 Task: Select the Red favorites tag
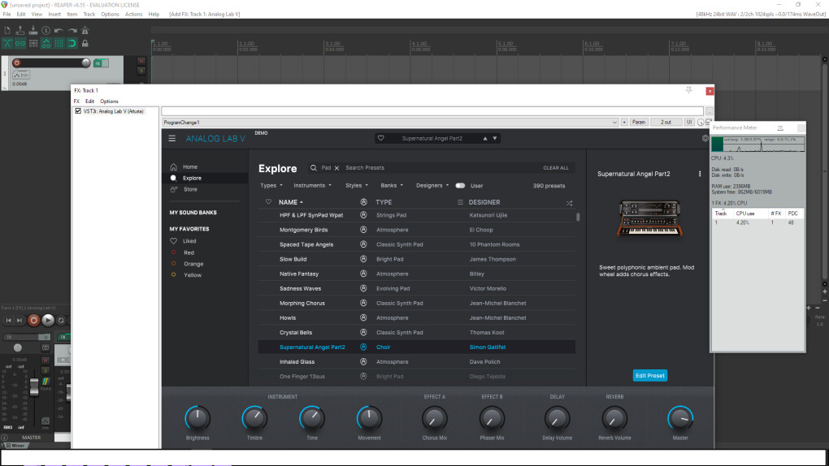(189, 252)
